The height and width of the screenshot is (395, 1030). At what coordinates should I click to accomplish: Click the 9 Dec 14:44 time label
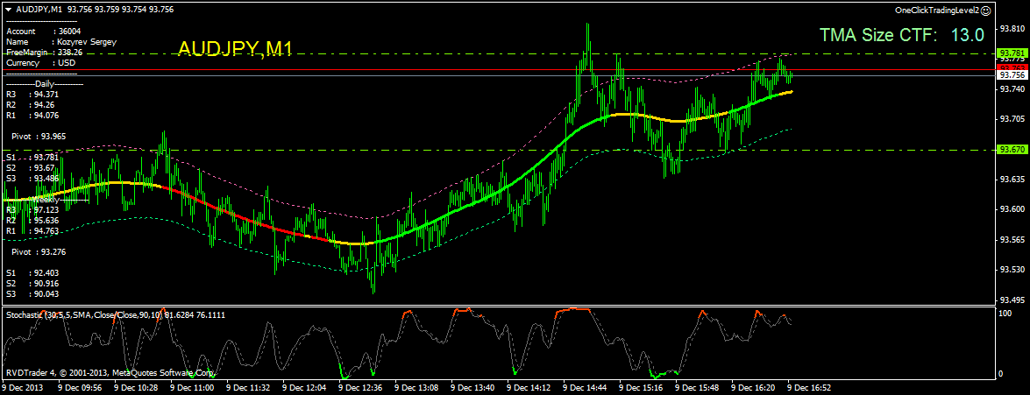(586, 389)
